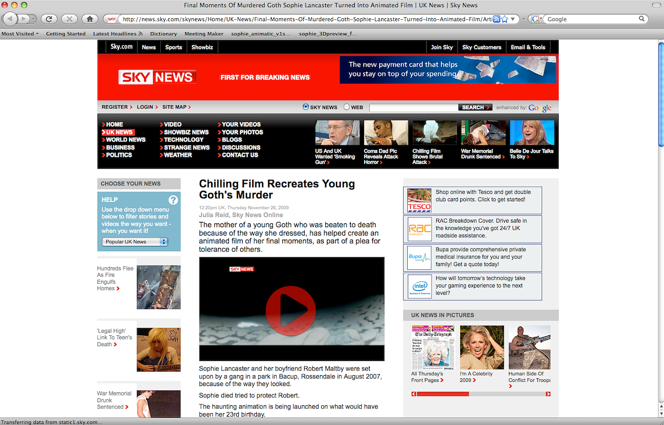Open the Popular UK News dropdown
This screenshot has height=425, width=664.
click(x=135, y=242)
